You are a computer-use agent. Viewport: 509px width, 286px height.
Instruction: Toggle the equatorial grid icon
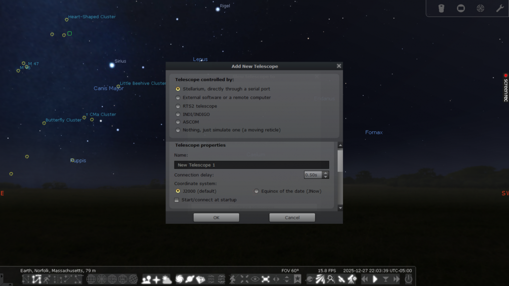[x=91, y=279]
